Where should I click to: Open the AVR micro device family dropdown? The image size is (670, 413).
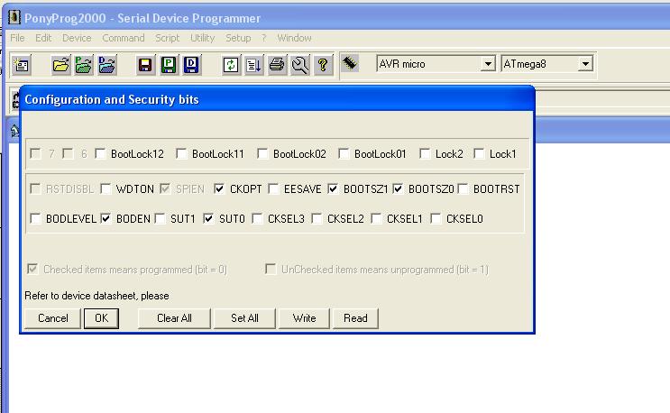(487, 64)
